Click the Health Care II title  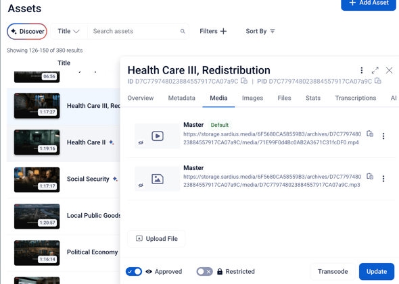86,142
